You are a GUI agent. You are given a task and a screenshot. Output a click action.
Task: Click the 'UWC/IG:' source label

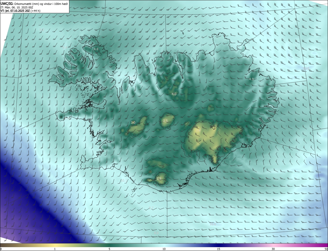[7, 4]
